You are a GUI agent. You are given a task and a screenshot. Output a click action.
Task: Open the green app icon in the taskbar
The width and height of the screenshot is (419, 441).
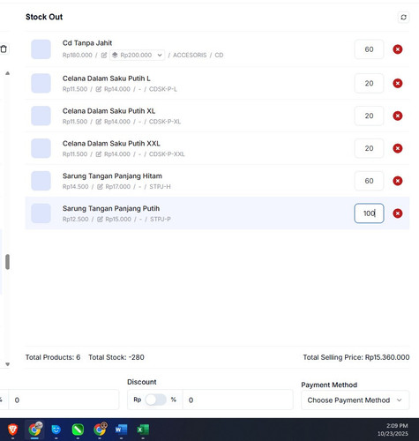coord(78,430)
